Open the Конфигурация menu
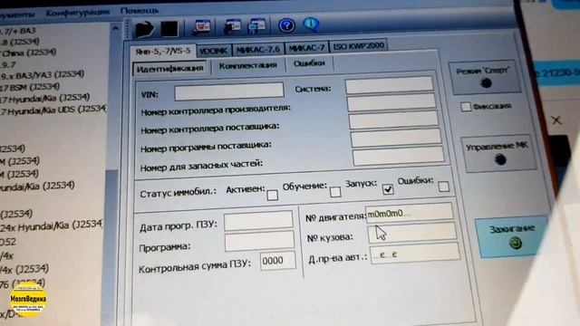This screenshot has height=326, width=580. (x=78, y=13)
